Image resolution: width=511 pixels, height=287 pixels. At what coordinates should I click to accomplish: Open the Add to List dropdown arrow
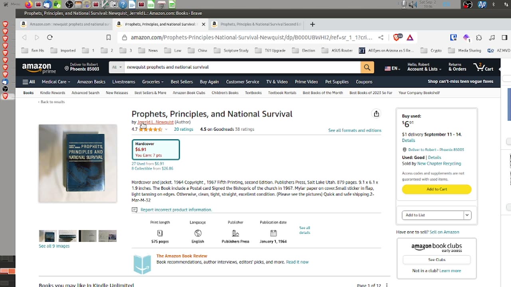pos(467,215)
